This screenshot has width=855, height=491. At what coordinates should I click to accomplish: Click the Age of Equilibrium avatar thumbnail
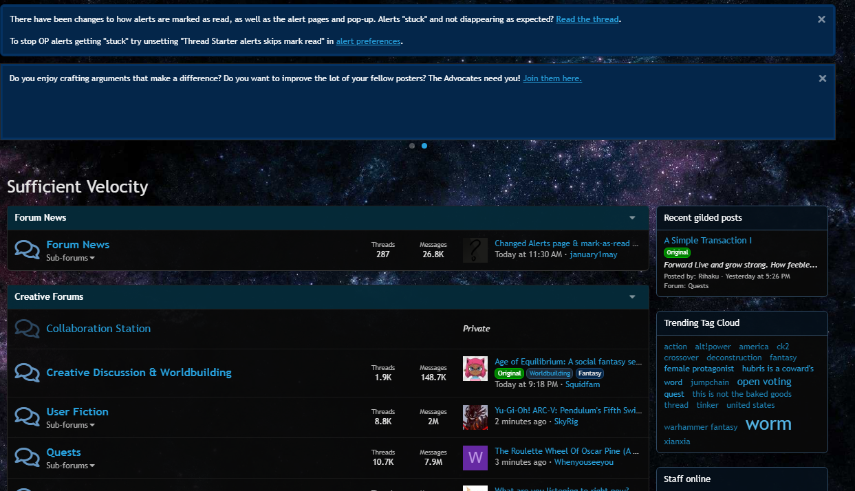click(x=475, y=368)
